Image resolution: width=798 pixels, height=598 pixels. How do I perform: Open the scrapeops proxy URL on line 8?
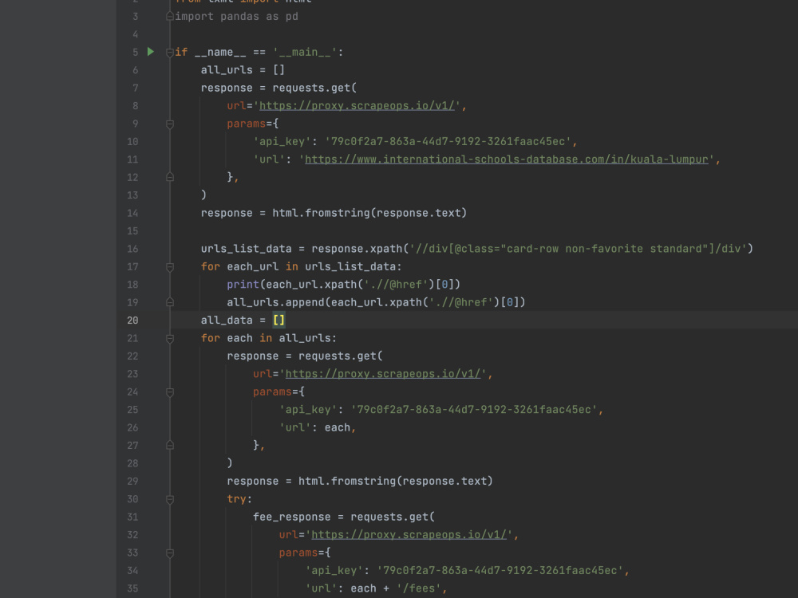tap(357, 106)
